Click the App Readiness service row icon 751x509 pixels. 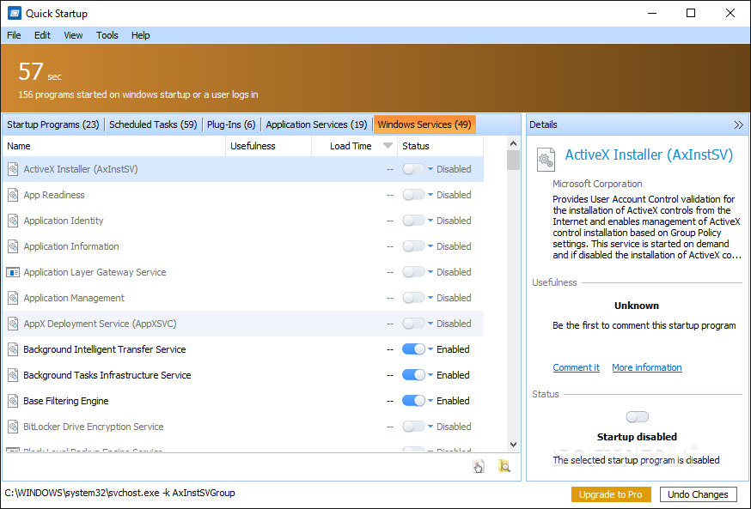(13, 195)
